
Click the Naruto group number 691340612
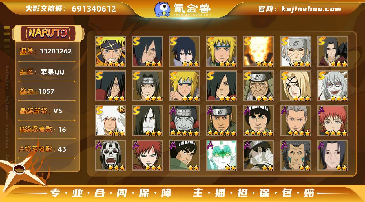point(94,9)
